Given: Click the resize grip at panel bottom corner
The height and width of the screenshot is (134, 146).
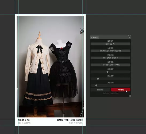Looking at the screenshot, I should tap(130, 96).
